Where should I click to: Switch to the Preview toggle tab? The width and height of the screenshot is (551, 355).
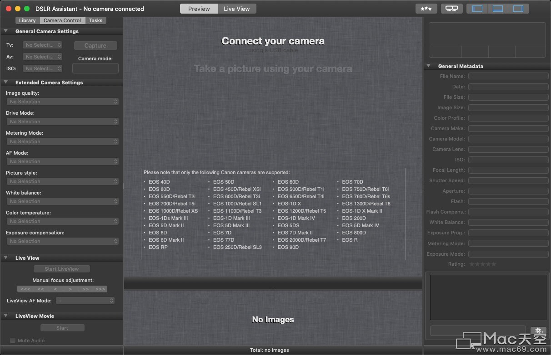(199, 8)
